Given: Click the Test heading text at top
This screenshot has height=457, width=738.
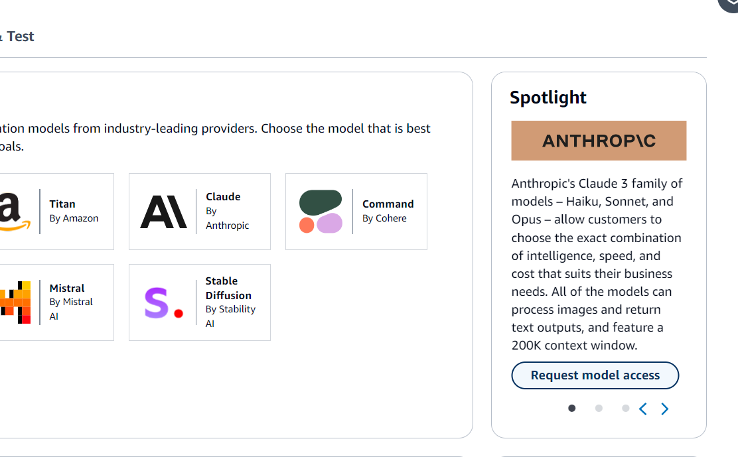Looking at the screenshot, I should click(21, 36).
